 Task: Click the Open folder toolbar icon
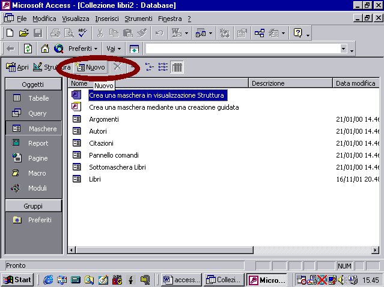24,33
